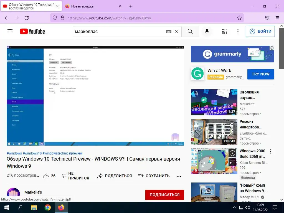Open Windows 2000 Build 2068 video title
Image resolution: width=284 pixels, height=213 pixels.
click(252, 154)
